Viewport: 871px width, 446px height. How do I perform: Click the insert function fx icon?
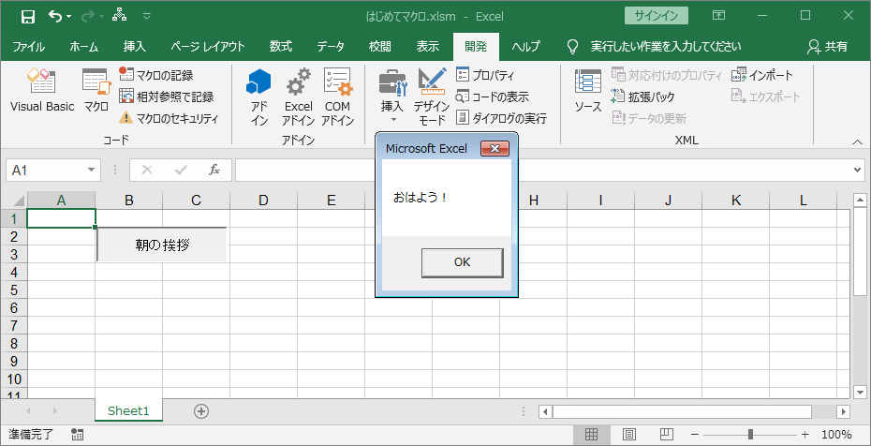(x=214, y=170)
